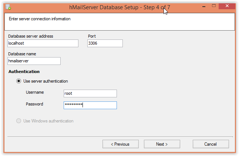This screenshot has width=239, height=156.
Task: Focus the Password input field
Action: [90, 105]
